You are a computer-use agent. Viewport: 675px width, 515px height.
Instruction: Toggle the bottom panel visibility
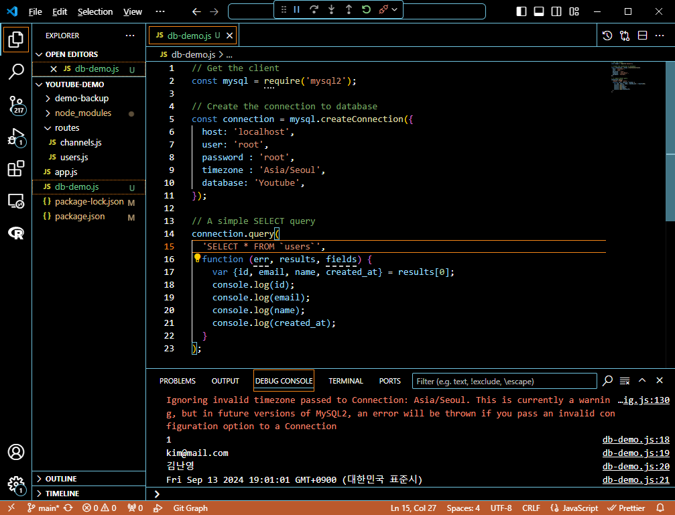tap(539, 11)
